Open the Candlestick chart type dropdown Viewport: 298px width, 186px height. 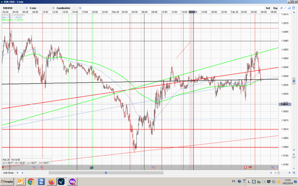[x=69, y=8]
